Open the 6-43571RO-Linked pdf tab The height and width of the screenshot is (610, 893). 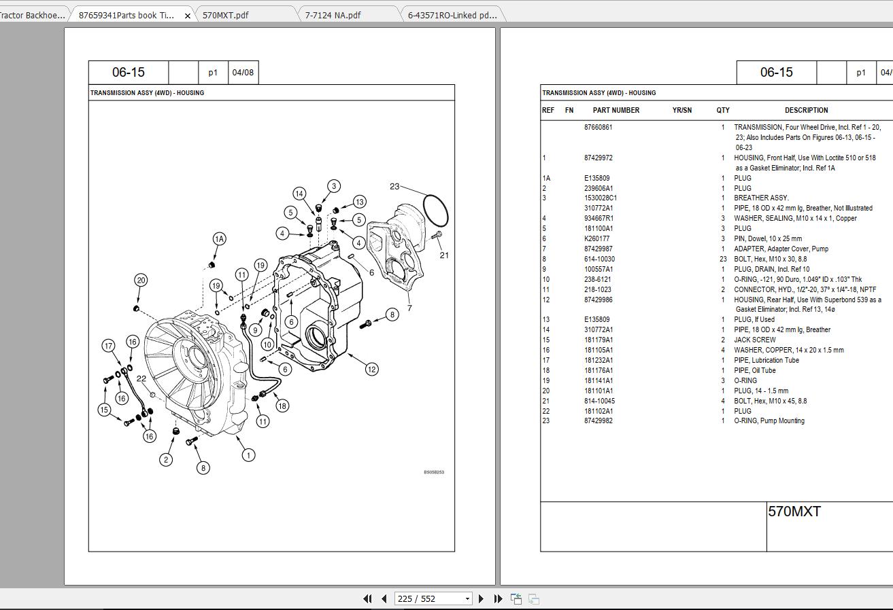point(452,15)
